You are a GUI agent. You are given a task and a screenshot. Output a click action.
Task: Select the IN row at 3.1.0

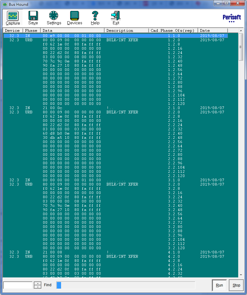(115, 180)
